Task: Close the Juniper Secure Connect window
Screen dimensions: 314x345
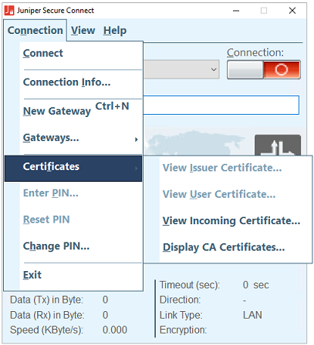Action: point(292,11)
